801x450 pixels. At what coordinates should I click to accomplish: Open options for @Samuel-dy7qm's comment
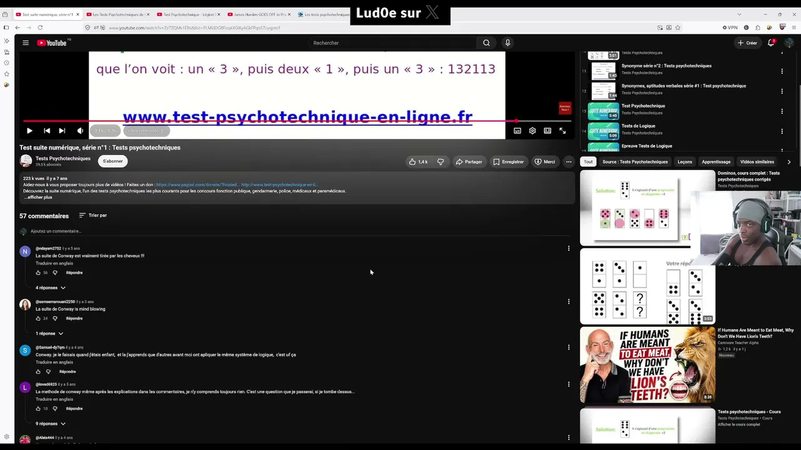click(569, 347)
